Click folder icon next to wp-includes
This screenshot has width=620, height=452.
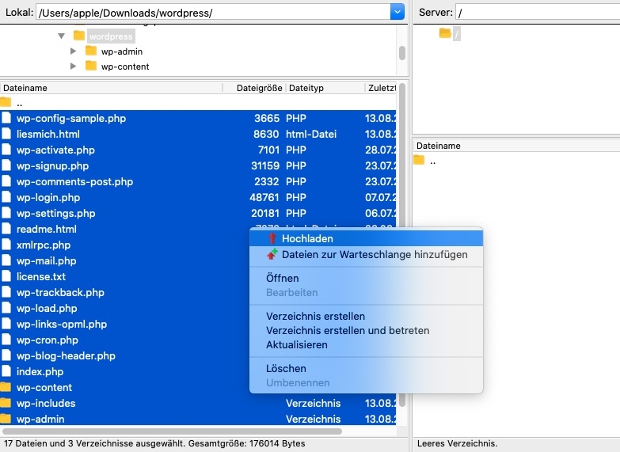[6, 403]
